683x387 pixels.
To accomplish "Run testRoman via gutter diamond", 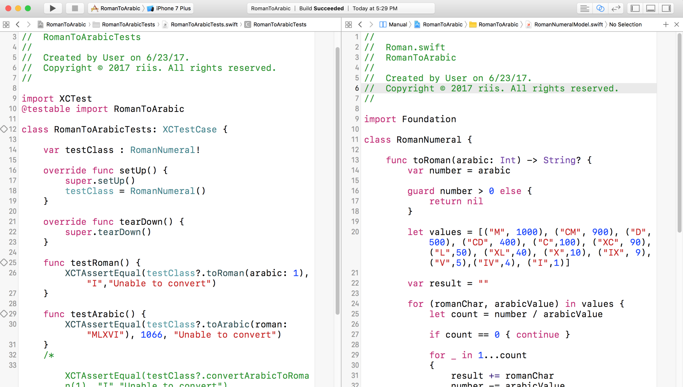I will [x=4, y=262].
